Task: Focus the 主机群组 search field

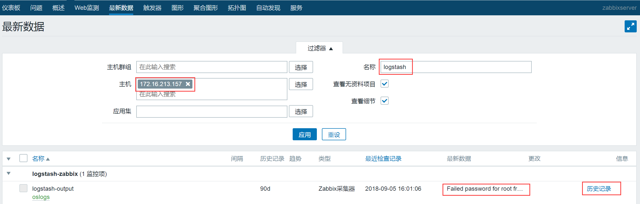Action: click(212, 67)
